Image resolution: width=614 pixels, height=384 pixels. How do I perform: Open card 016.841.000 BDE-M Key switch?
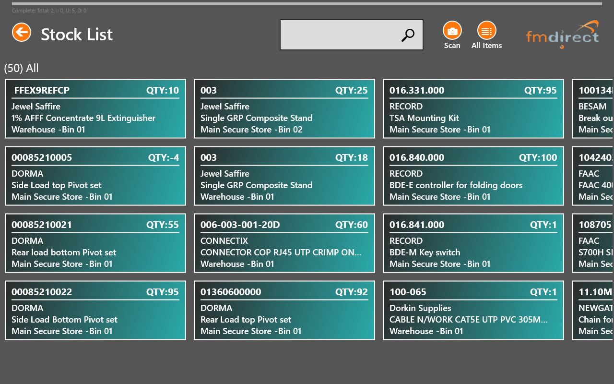point(473,243)
